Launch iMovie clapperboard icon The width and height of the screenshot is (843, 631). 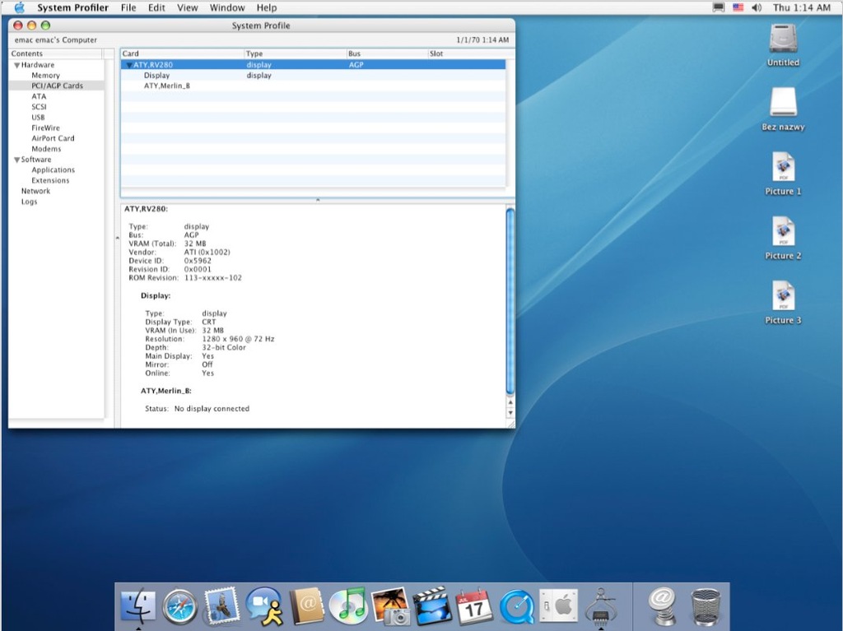pyautogui.click(x=431, y=606)
